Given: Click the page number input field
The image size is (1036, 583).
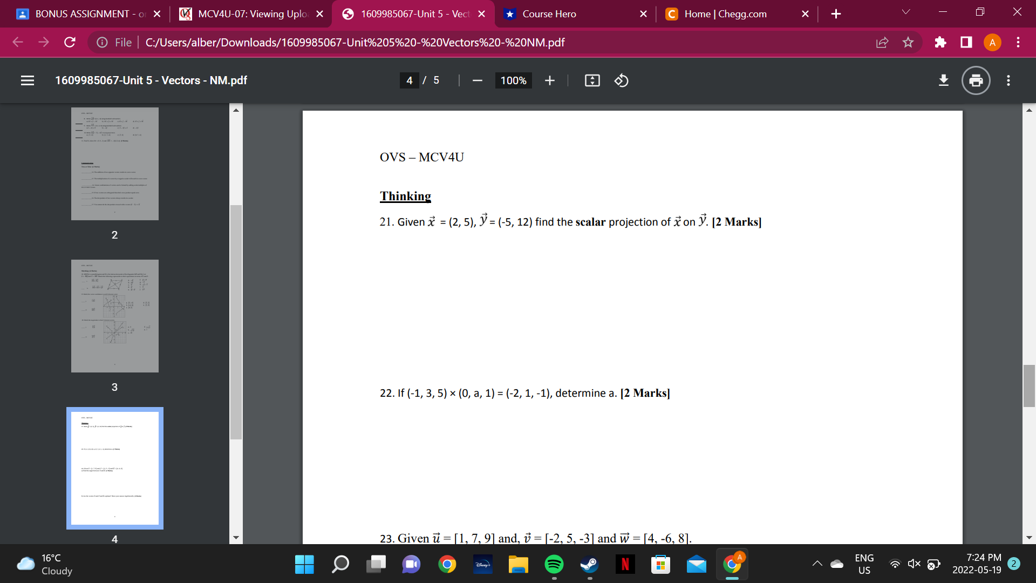Looking at the screenshot, I should pos(410,80).
